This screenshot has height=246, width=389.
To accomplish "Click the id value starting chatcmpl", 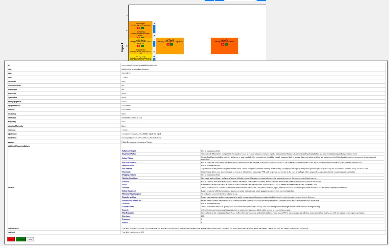I will click(139, 65).
